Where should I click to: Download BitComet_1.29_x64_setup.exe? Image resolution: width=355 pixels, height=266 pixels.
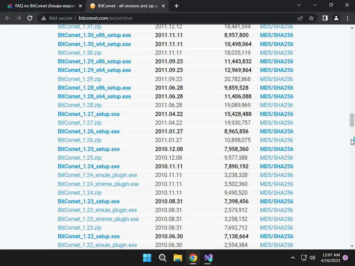coord(94,70)
